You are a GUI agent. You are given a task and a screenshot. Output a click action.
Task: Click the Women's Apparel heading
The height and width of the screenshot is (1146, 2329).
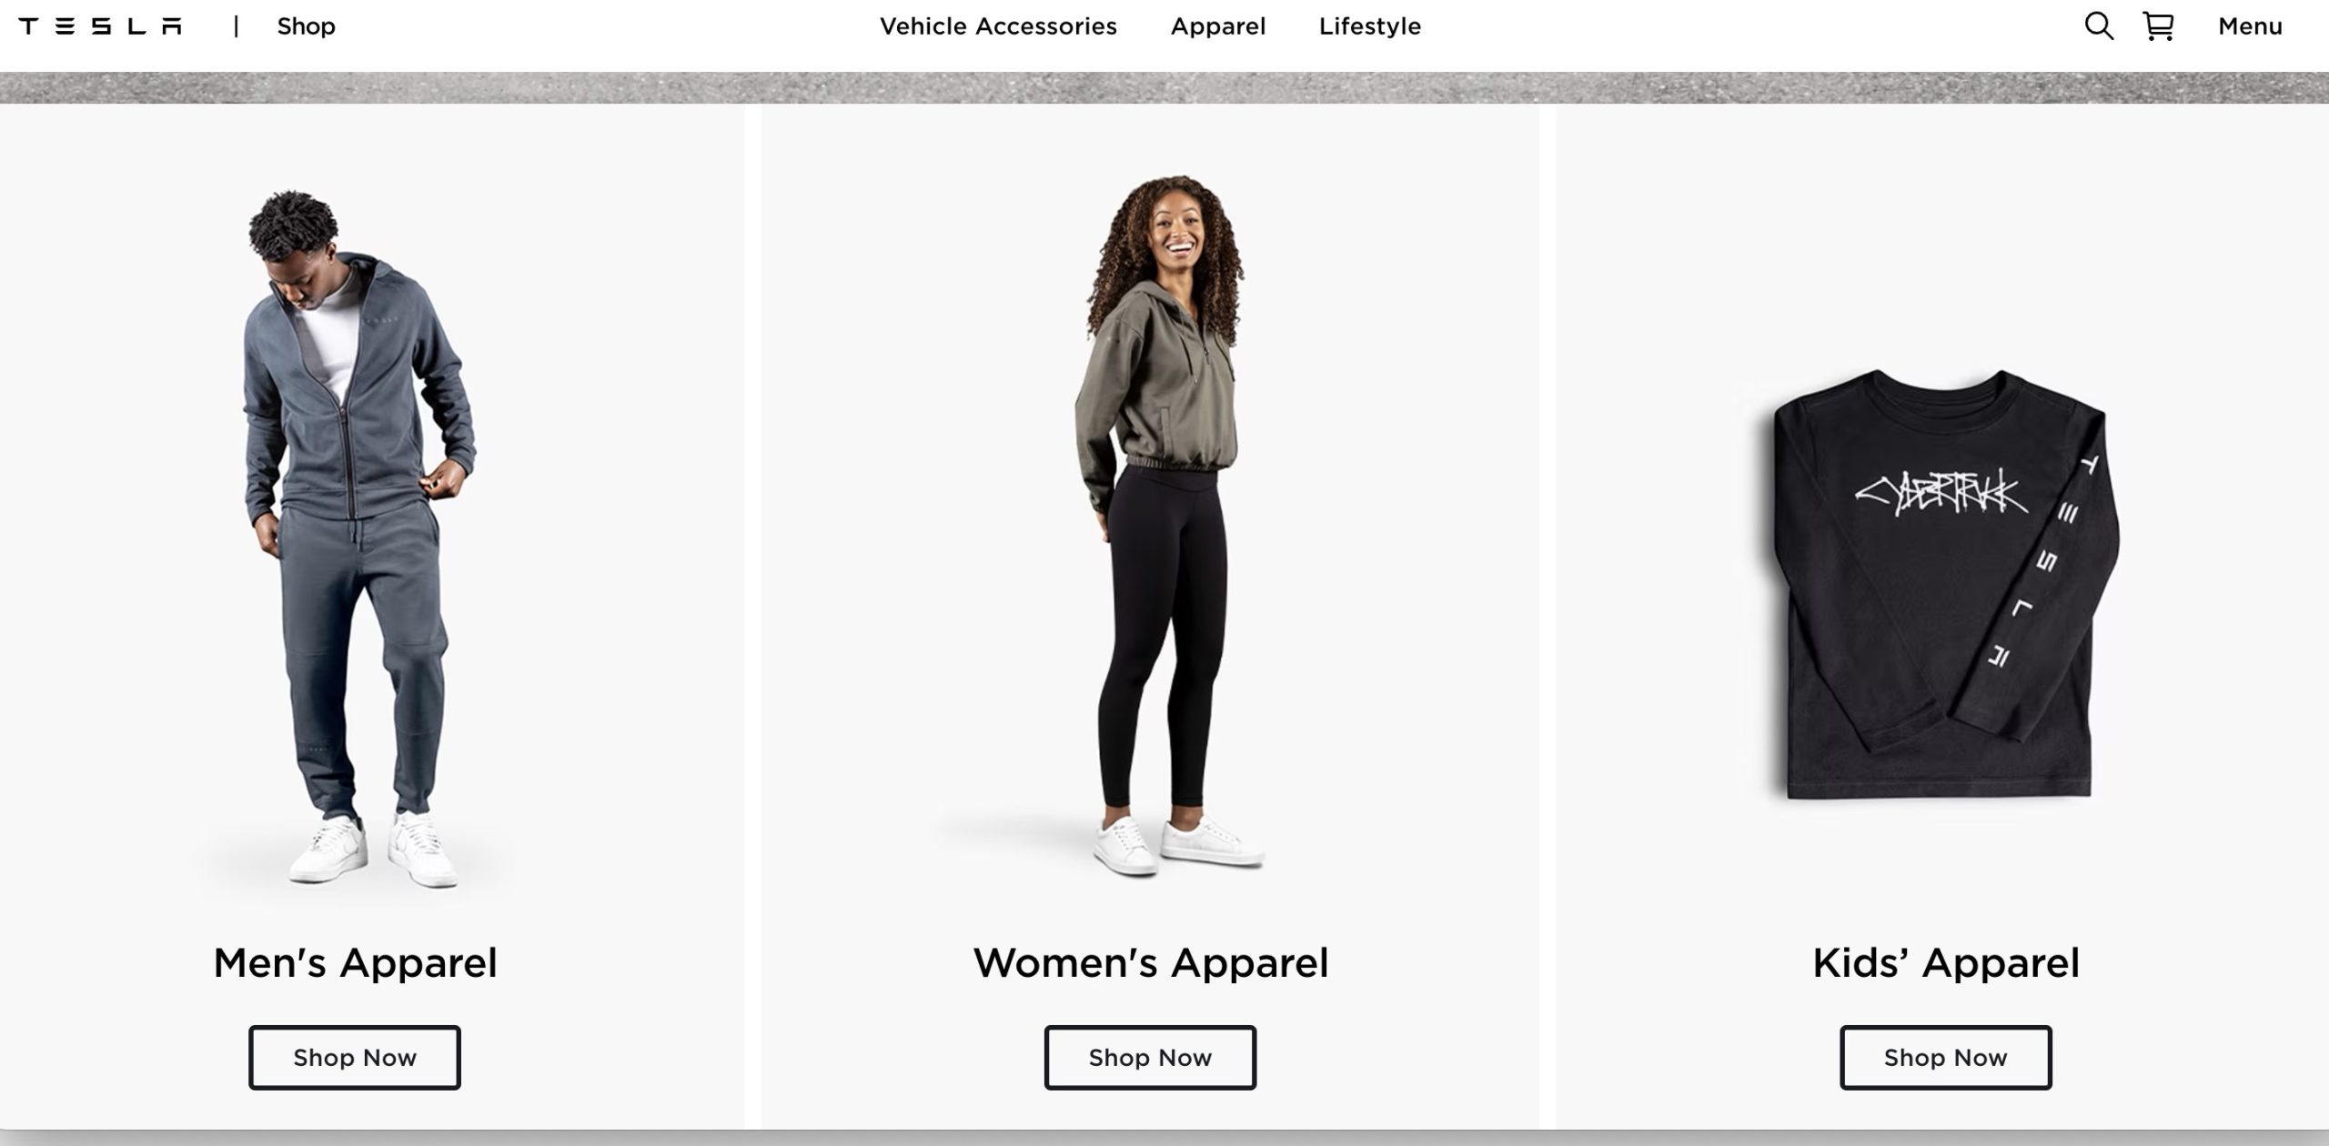coord(1151,963)
